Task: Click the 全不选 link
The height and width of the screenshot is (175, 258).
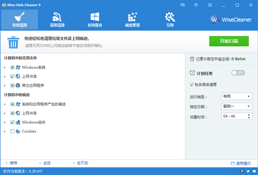Action: [82, 163]
